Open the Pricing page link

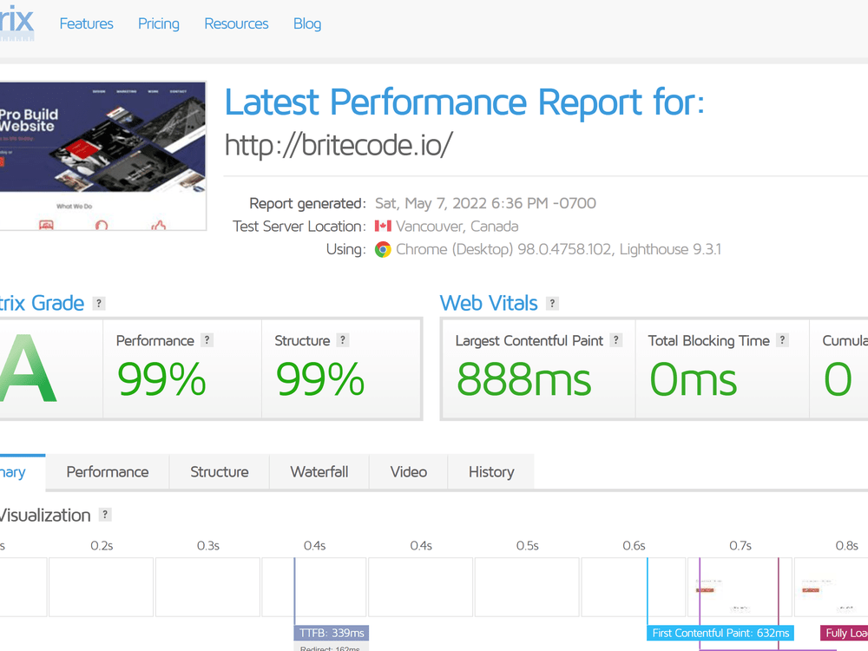point(159,23)
